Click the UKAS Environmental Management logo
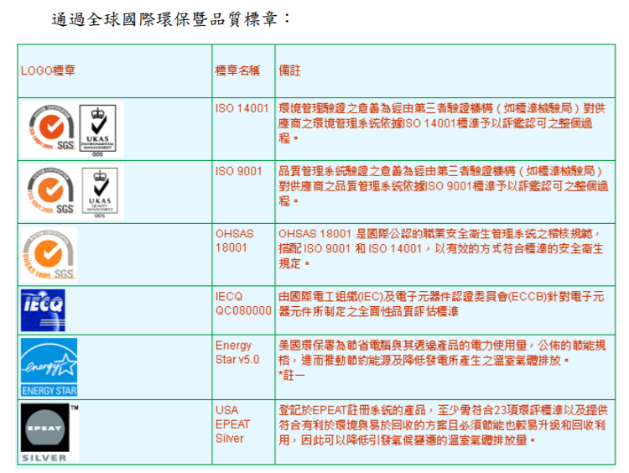This screenshot has height=473, width=629. click(97, 130)
